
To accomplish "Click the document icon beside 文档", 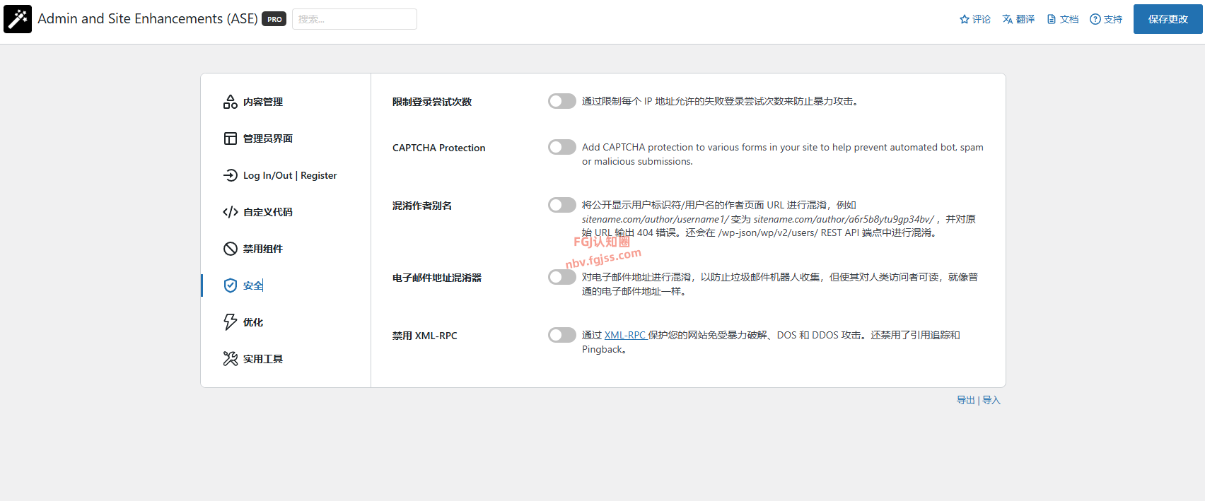I will pyautogui.click(x=1052, y=19).
